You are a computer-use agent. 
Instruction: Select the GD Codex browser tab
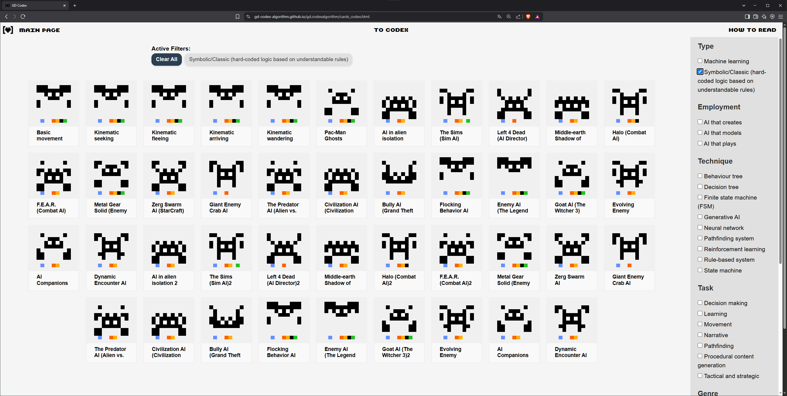coord(36,6)
